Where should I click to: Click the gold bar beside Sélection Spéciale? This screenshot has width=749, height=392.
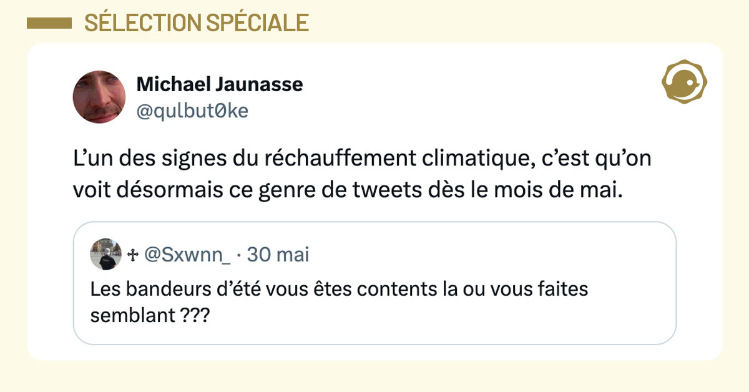click(x=49, y=24)
